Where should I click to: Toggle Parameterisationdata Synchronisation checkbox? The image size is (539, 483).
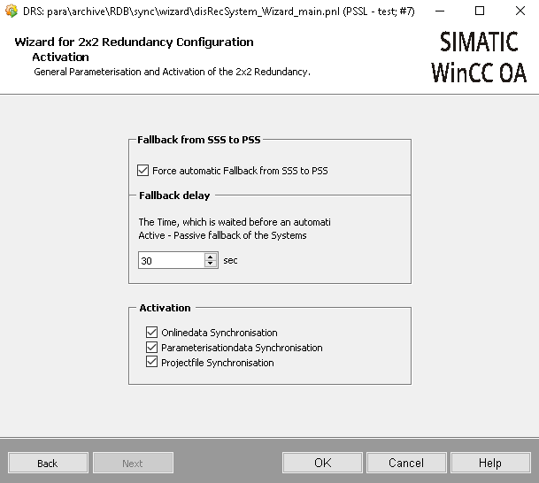(152, 348)
